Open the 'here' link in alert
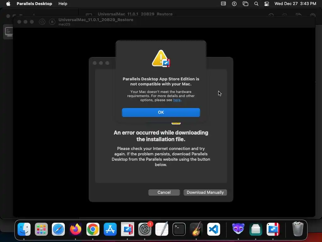 coord(177,100)
